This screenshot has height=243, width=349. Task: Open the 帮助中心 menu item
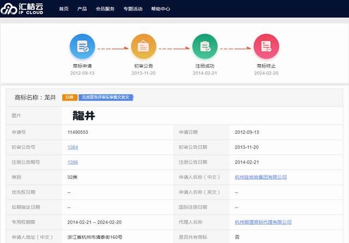click(161, 9)
